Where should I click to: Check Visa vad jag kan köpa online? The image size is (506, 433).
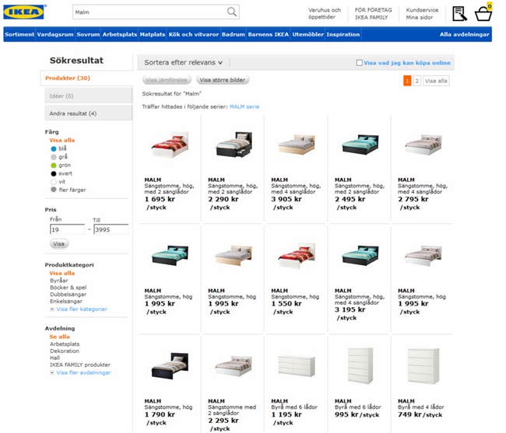click(x=359, y=63)
